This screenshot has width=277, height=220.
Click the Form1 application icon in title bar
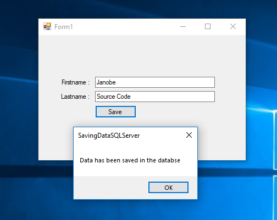pos(47,26)
